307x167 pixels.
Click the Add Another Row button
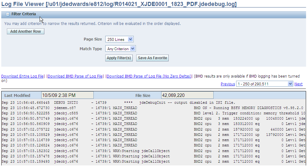click(25, 31)
